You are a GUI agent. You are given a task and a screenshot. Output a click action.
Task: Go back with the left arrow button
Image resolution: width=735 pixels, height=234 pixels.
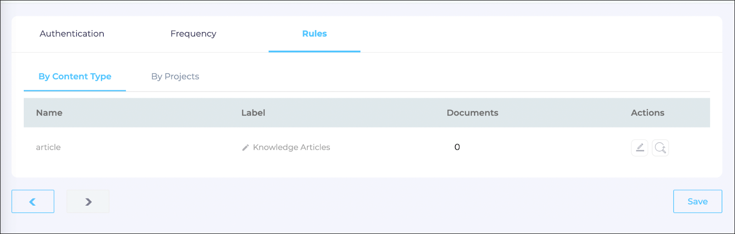point(33,201)
